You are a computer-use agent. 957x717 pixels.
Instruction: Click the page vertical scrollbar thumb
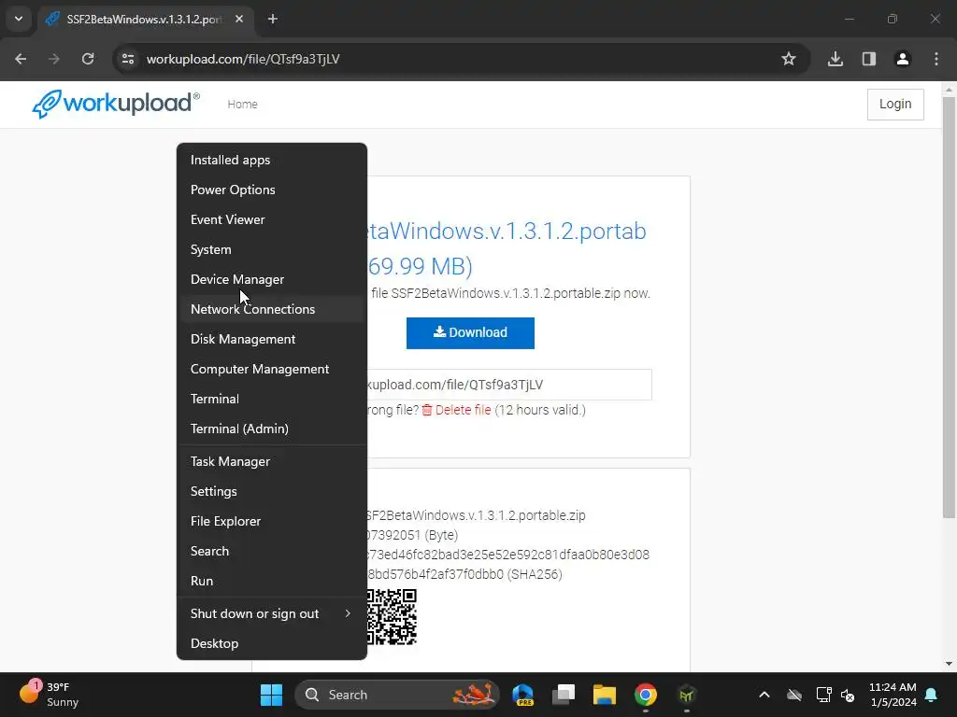pyautogui.click(x=950, y=308)
